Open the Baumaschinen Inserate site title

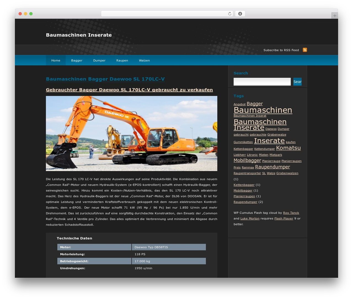coord(79,35)
